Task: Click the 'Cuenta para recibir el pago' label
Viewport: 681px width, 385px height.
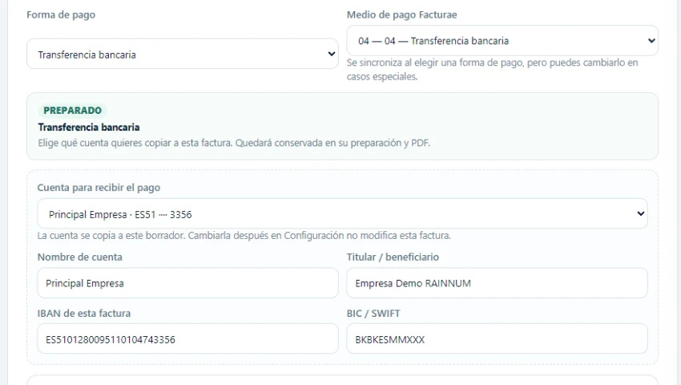Action: (99, 188)
